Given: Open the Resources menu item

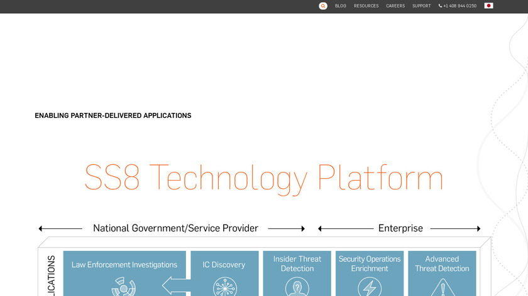Looking at the screenshot, I should point(366,6).
